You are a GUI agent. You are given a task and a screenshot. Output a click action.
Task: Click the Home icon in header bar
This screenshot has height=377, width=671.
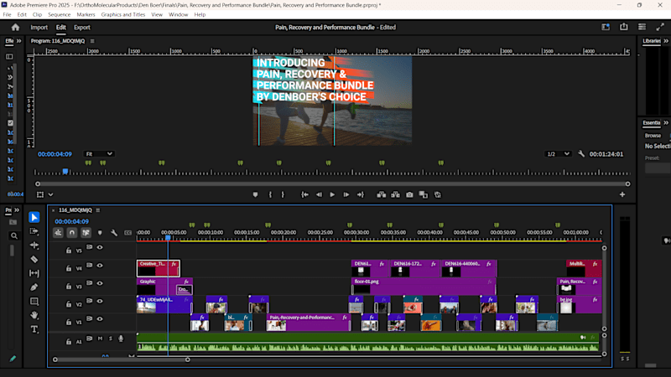pyautogui.click(x=15, y=28)
